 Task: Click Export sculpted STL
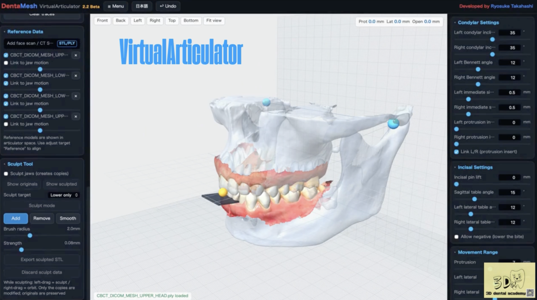[x=42, y=259]
